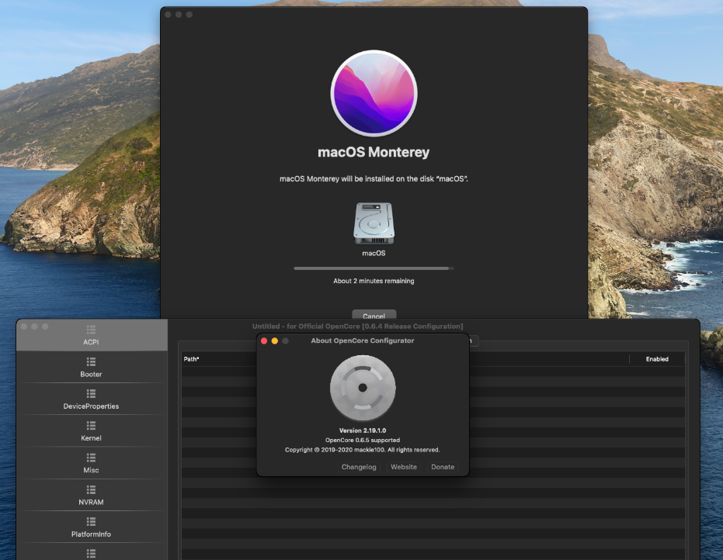723x560 pixels.
Task: Cancel the macOS Monterey installation
Action: point(374,315)
